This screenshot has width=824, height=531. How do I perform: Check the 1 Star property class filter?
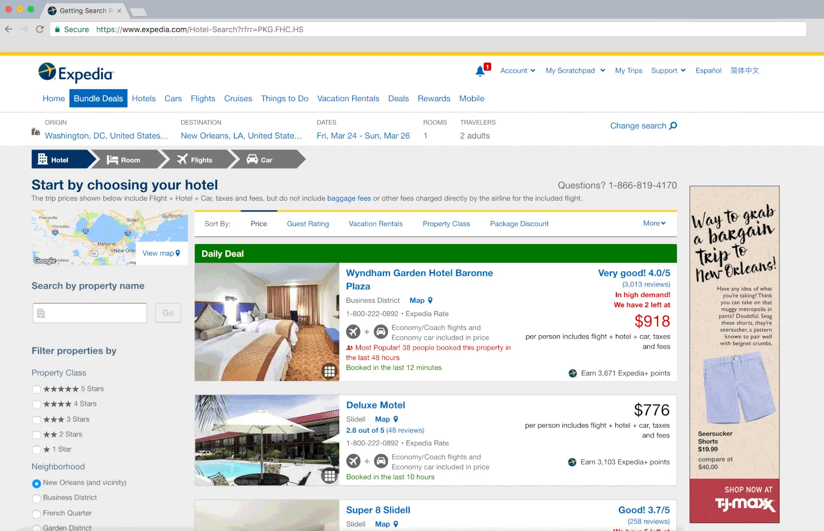(36, 450)
